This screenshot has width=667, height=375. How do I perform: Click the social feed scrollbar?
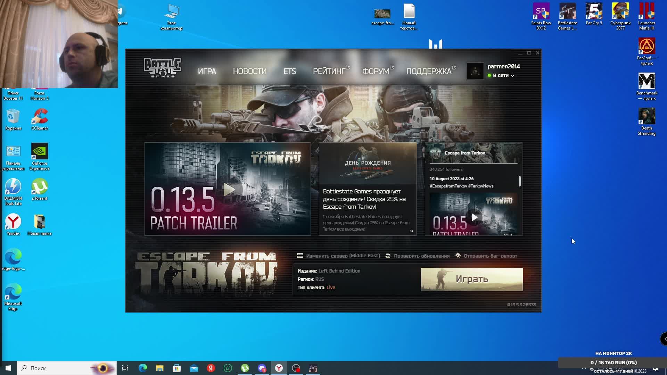pos(519,181)
